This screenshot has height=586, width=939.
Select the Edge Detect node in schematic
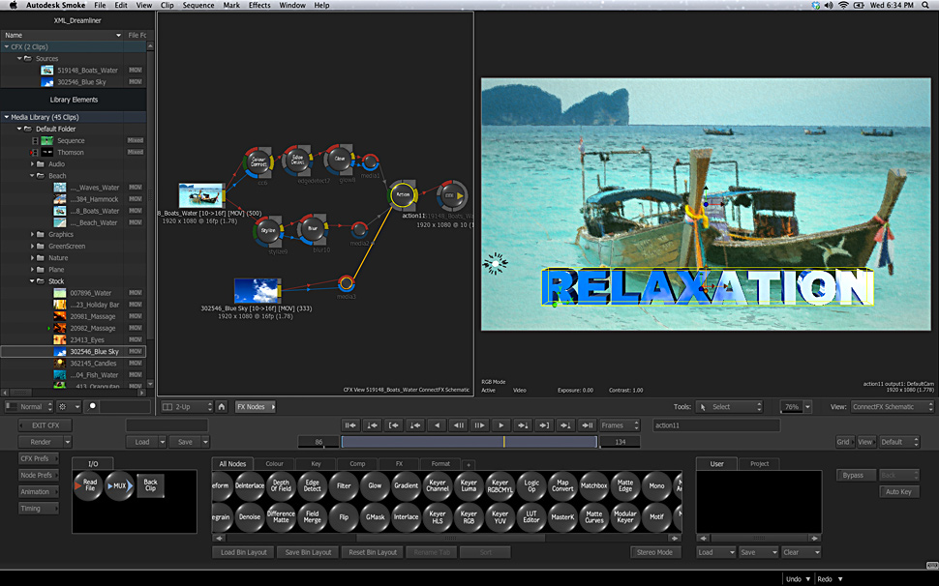coord(297,161)
